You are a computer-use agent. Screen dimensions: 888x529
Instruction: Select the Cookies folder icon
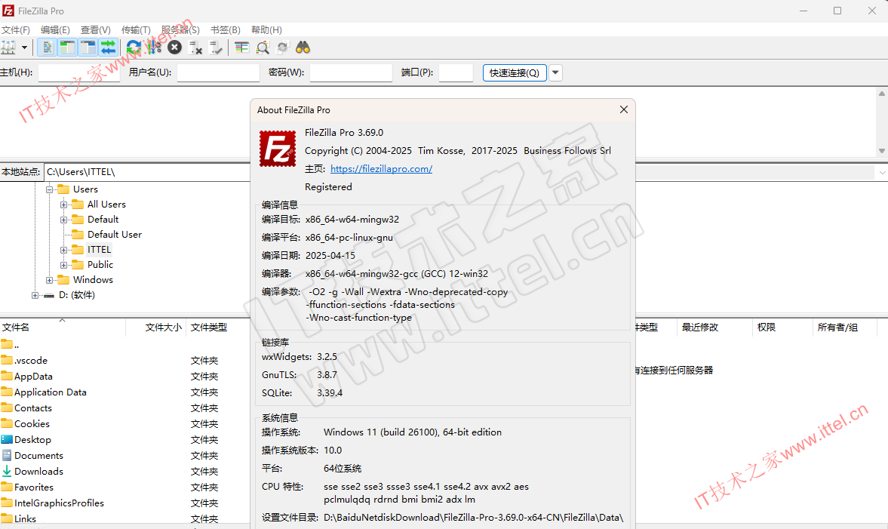[7, 423]
